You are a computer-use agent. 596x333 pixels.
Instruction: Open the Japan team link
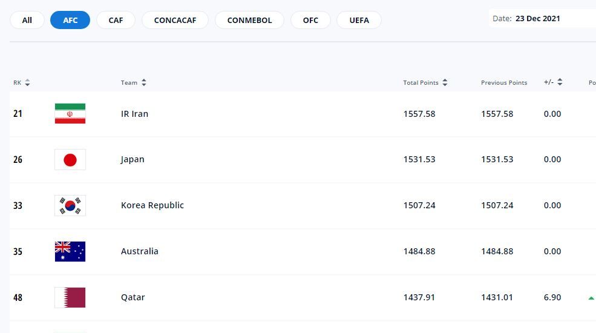[x=133, y=160]
